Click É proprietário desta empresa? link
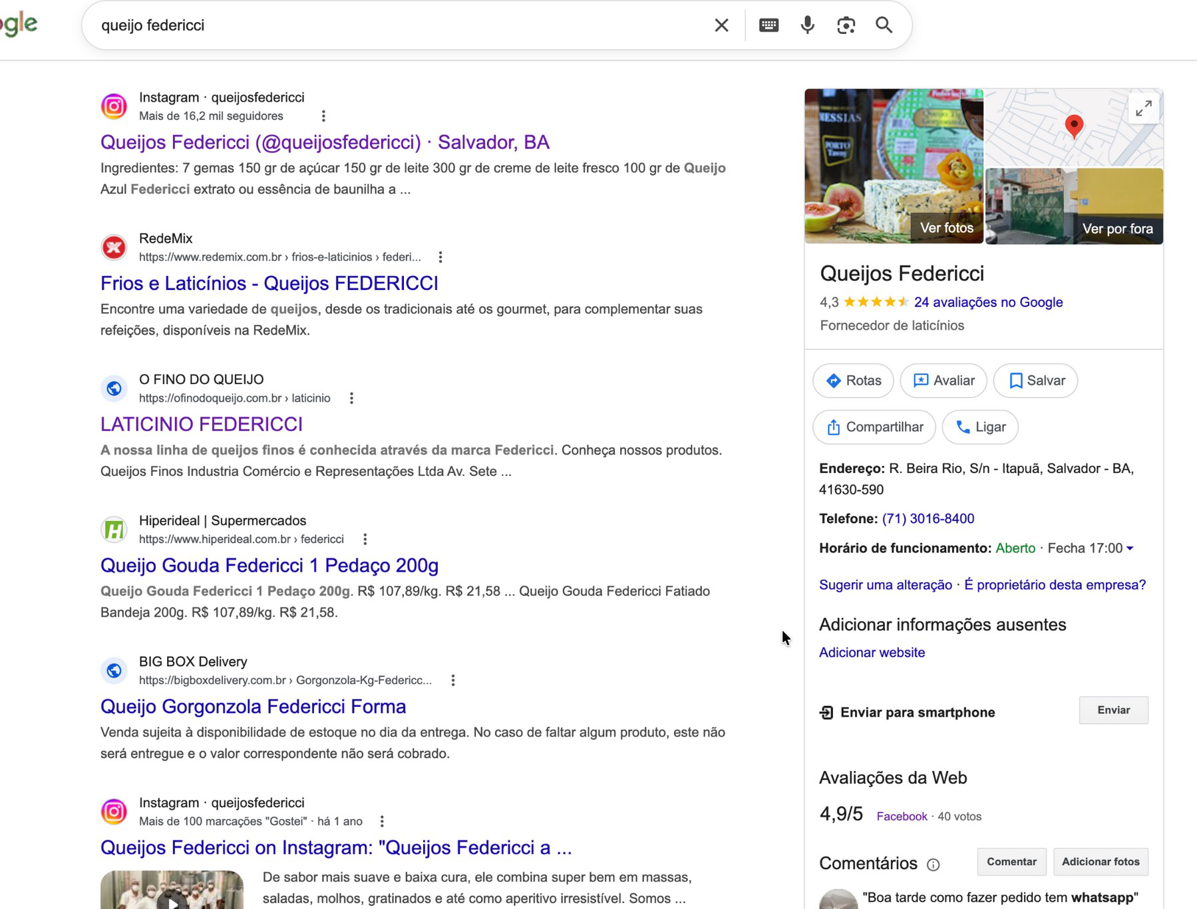 point(1055,585)
